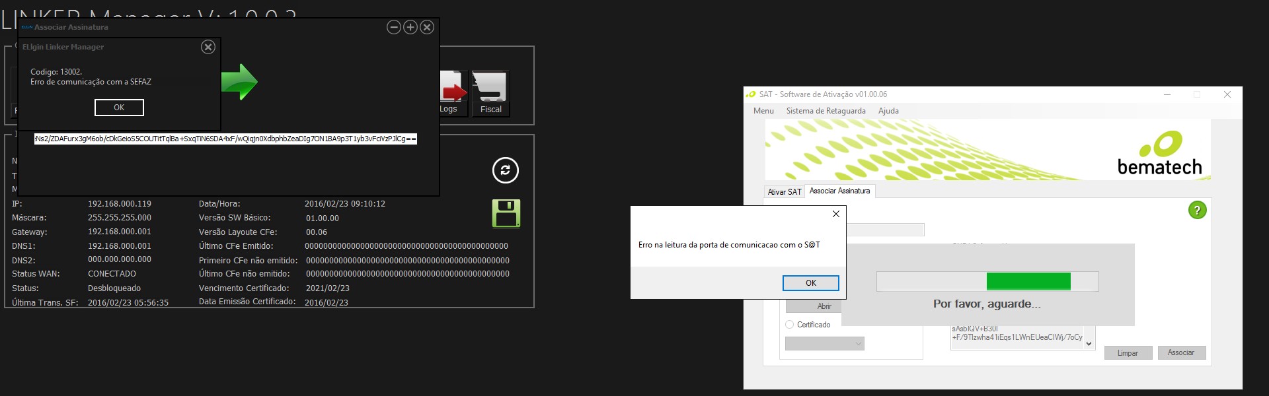The image size is (1269, 396).
Task: Click the green question mark help icon
Action: 1197,210
